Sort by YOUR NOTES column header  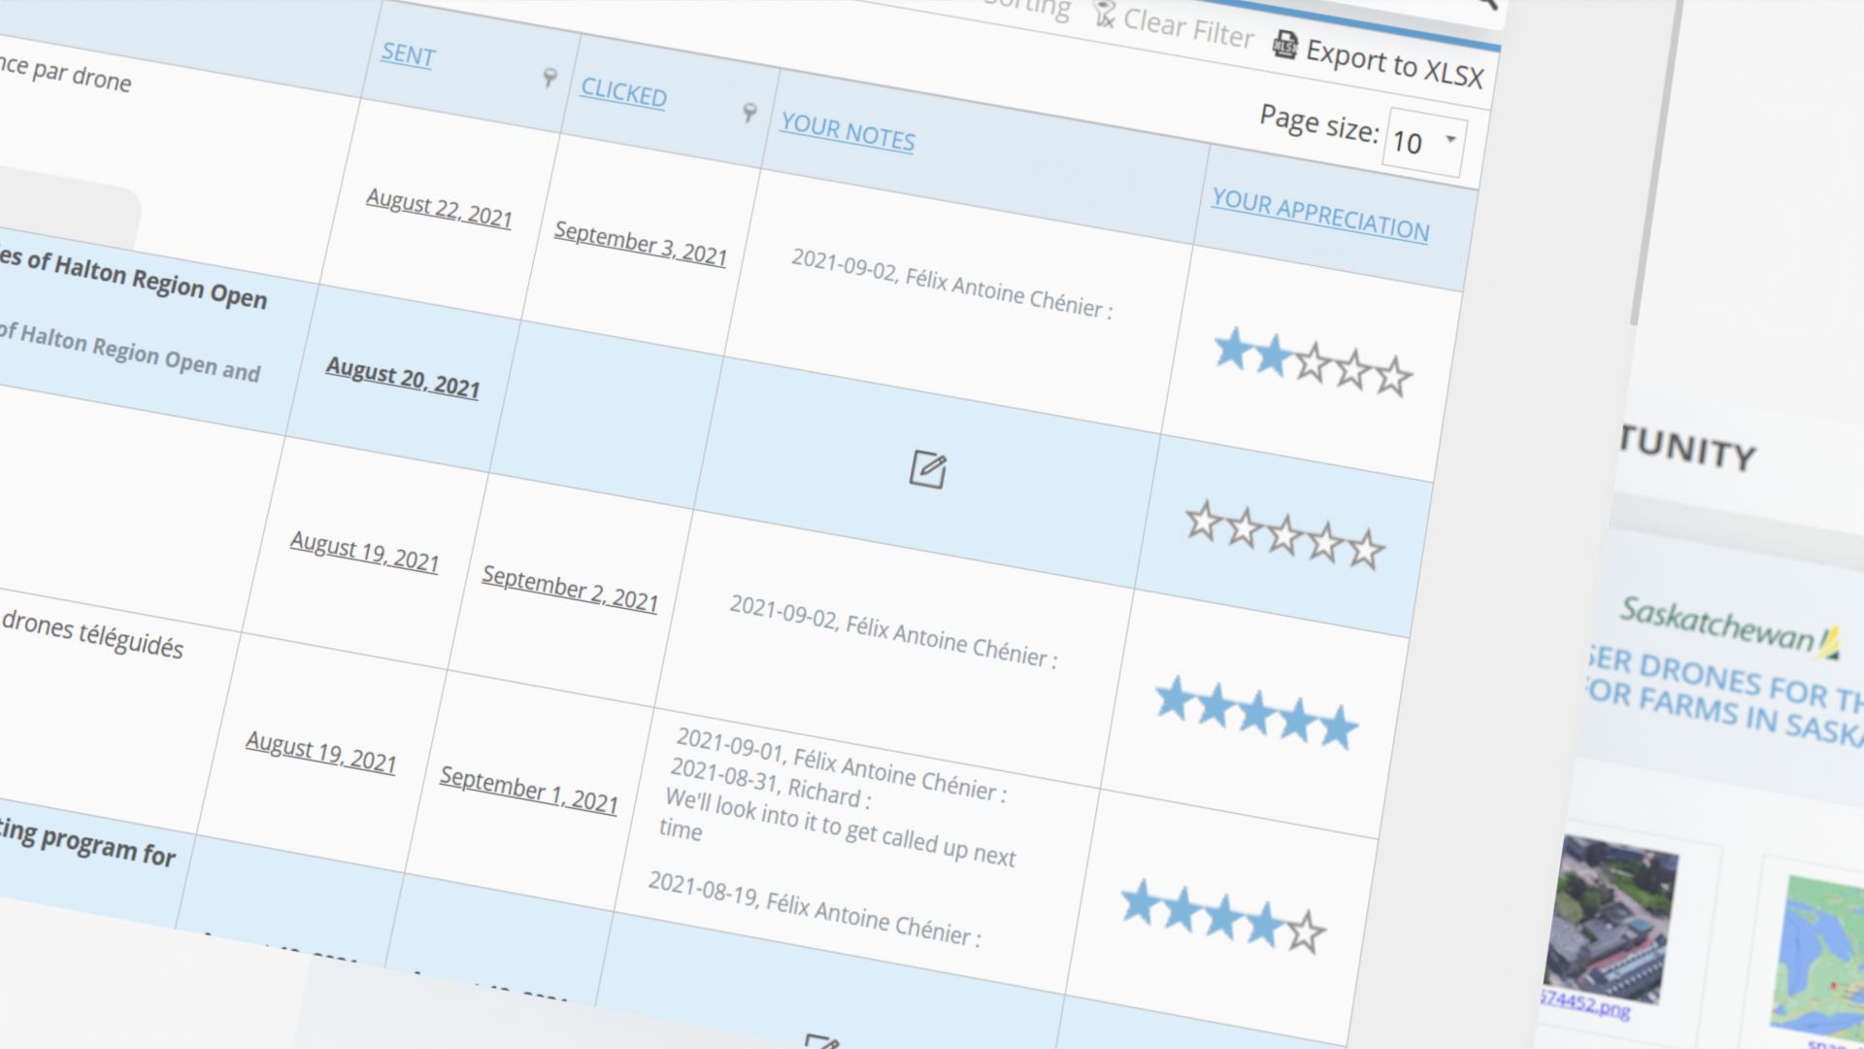pos(848,132)
